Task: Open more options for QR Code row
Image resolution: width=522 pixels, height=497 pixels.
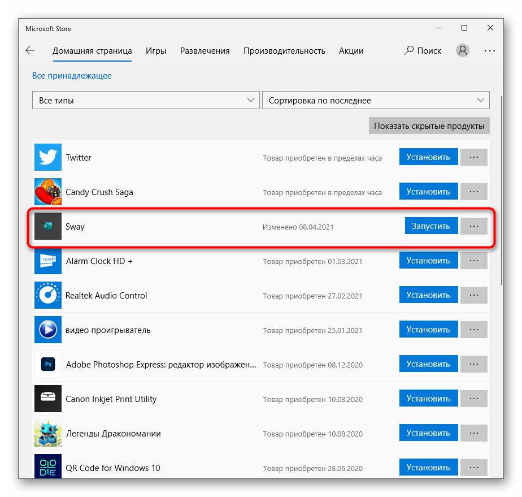Action: [x=474, y=468]
